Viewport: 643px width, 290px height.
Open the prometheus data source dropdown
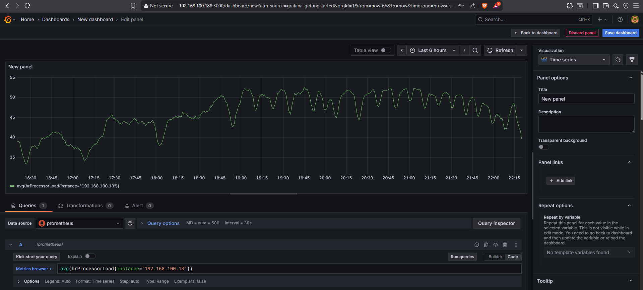pos(79,223)
